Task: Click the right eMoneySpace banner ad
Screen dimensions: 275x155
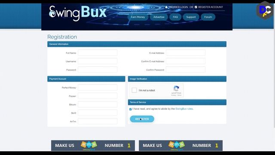Action: [x=180, y=146]
